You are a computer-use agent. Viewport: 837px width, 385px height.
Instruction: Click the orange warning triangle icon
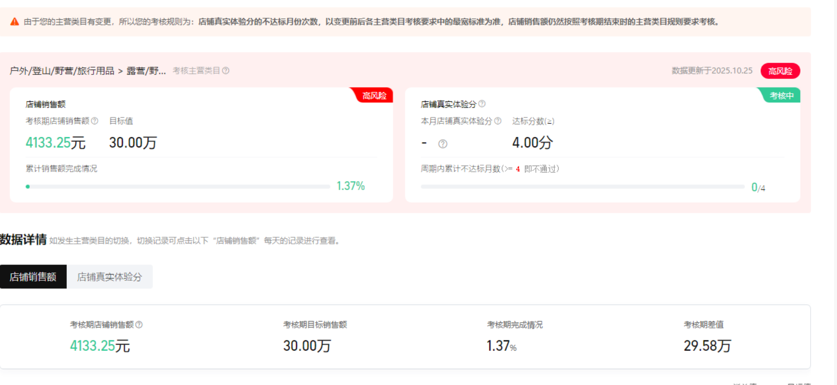(15, 22)
